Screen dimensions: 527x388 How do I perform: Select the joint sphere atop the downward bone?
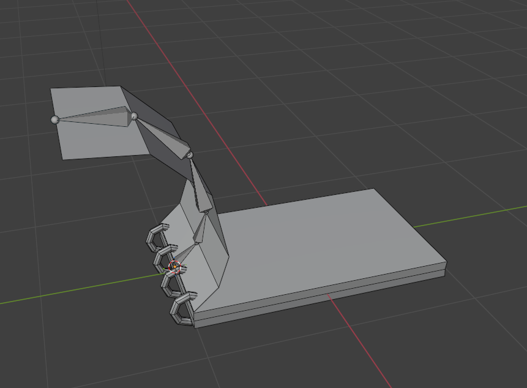click(190, 155)
